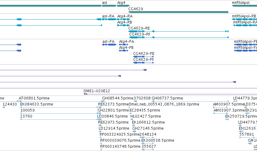Click EST EK250729.5prime
257x151 pixels.
(x=227, y=120)
